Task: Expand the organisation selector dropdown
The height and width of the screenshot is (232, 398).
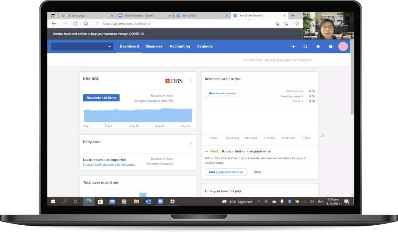Action: tap(82, 46)
